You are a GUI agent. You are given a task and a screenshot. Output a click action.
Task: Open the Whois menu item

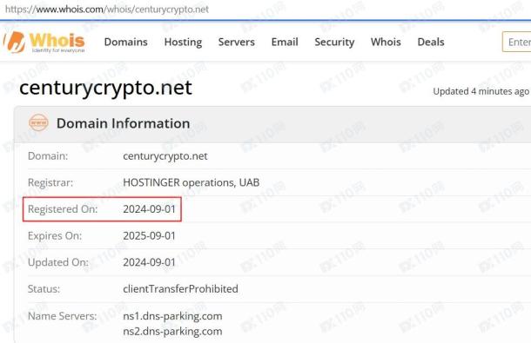coord(386,42)
